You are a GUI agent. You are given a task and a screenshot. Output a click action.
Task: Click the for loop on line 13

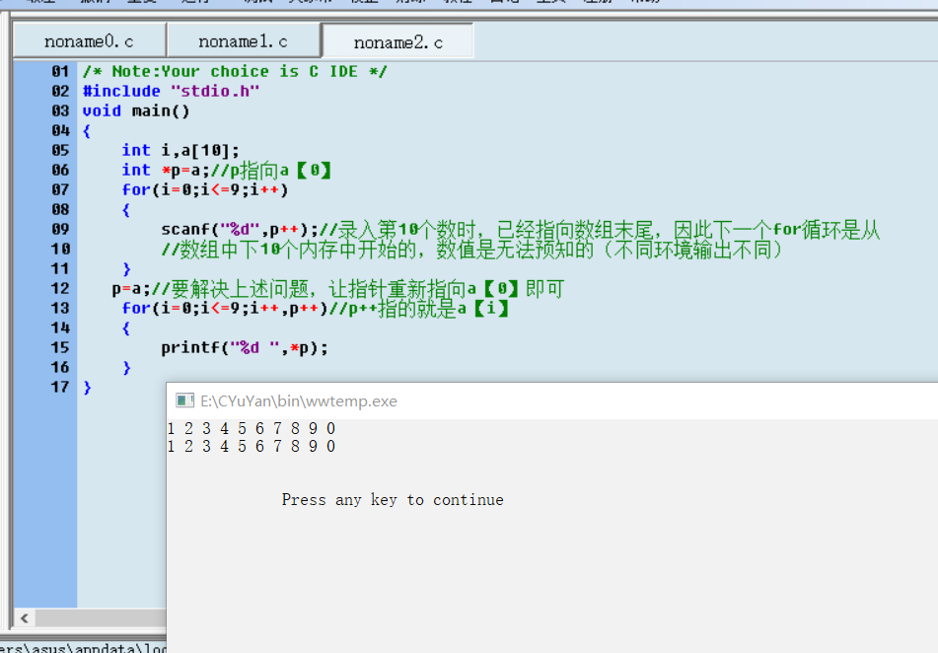point(225,308)
